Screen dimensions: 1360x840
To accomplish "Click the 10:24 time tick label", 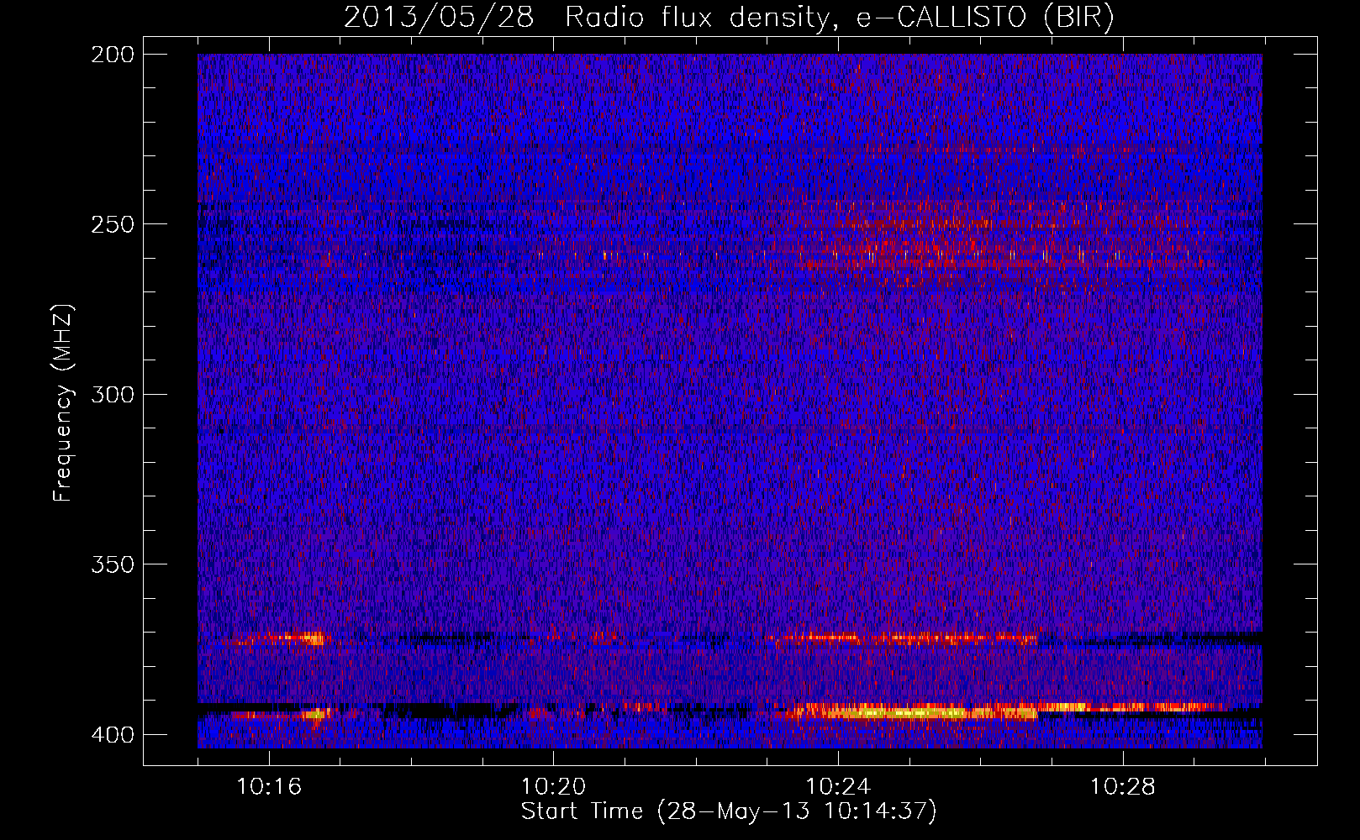I will click(x=838, y=787).
